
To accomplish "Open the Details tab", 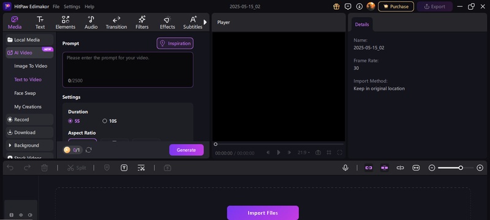I will (362, 24).
